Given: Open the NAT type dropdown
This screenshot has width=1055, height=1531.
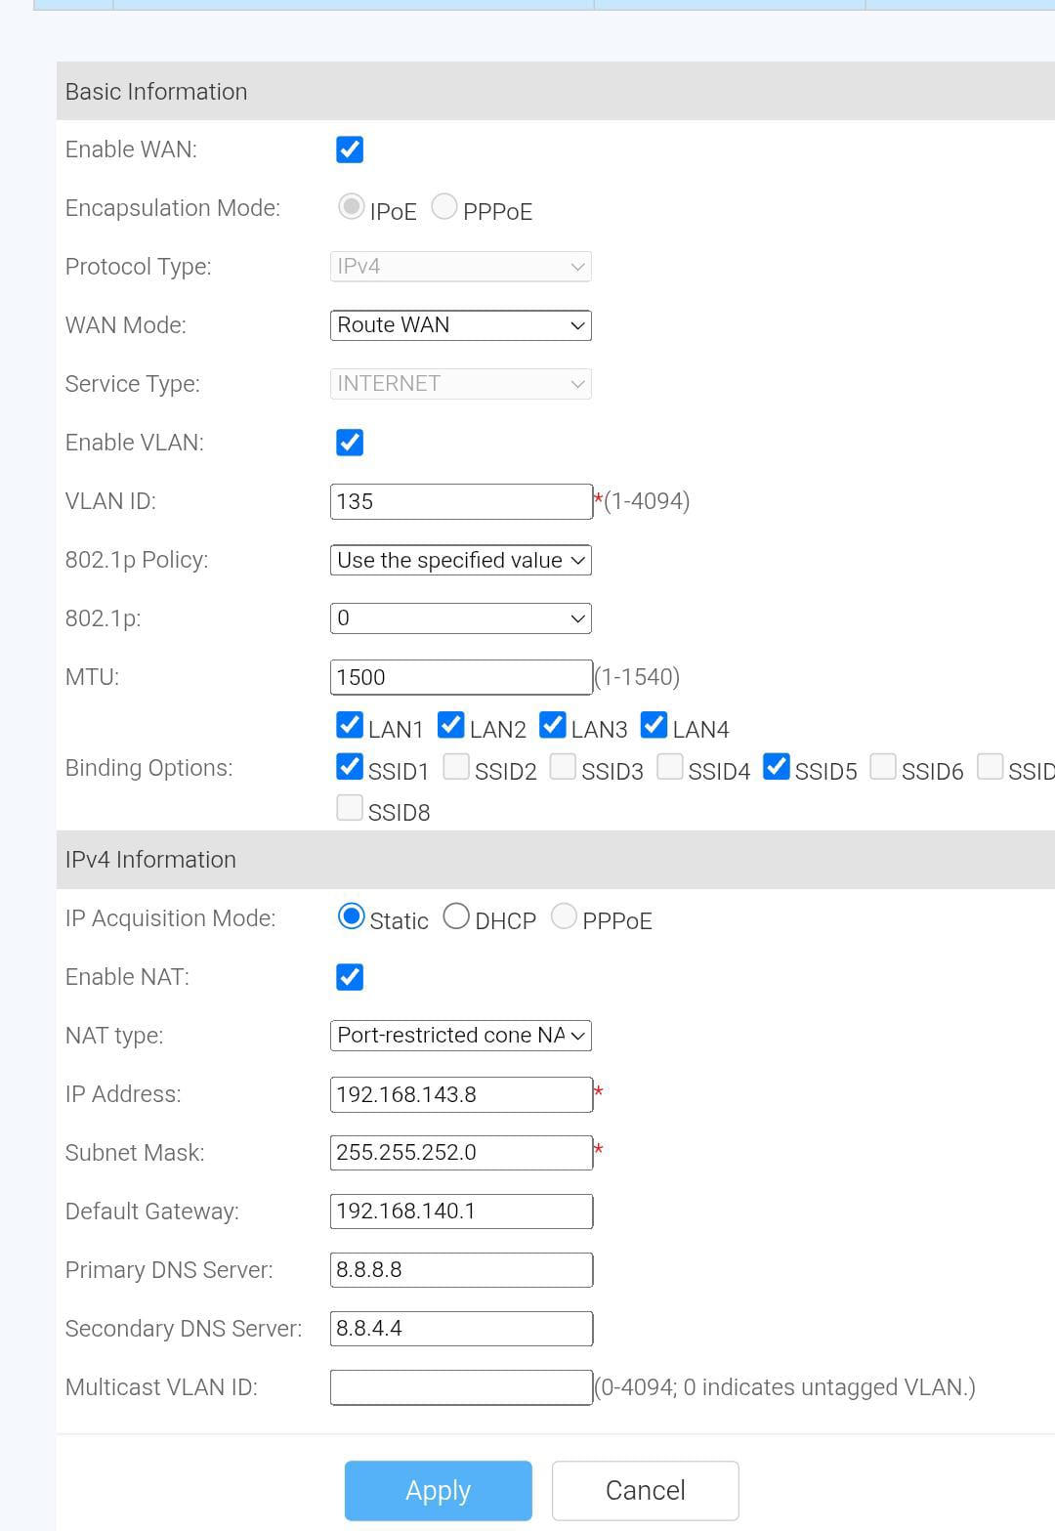Looking at the screenshot, I should (x=461, y=1036).
